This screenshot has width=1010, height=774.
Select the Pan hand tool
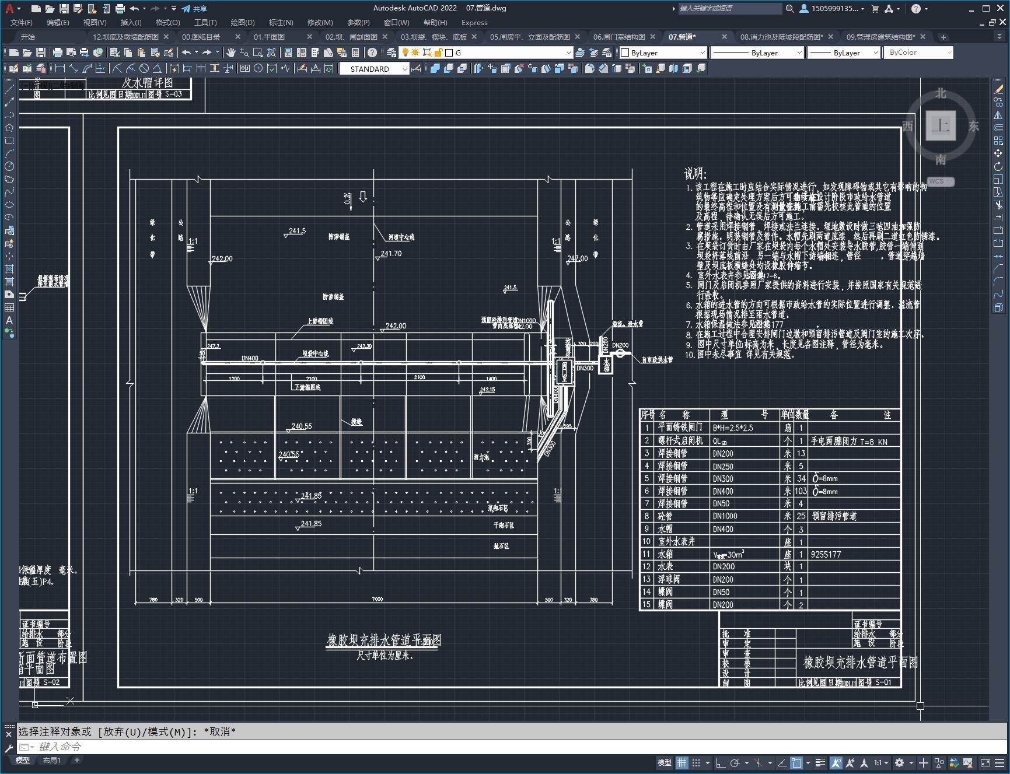click(231, 52)
